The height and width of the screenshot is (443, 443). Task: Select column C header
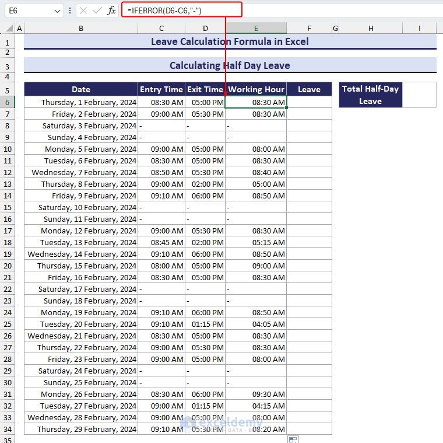pos(161,28)
